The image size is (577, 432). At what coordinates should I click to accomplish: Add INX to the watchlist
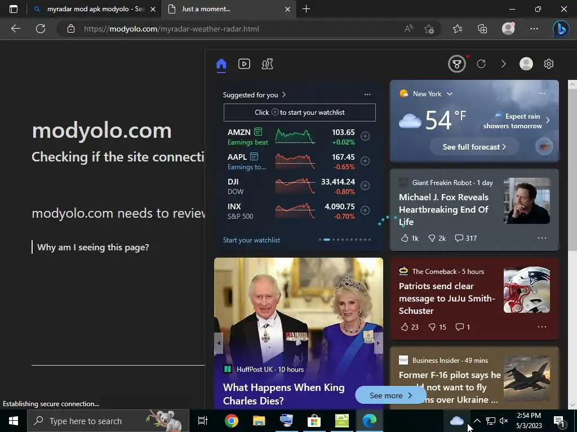365,210
